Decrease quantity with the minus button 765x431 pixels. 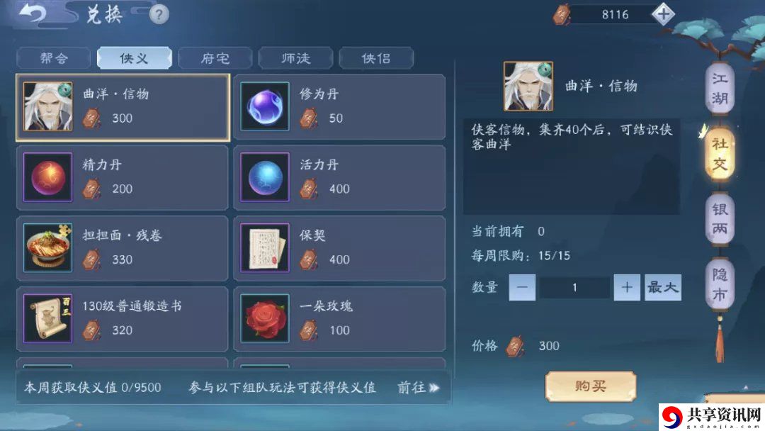522,288
